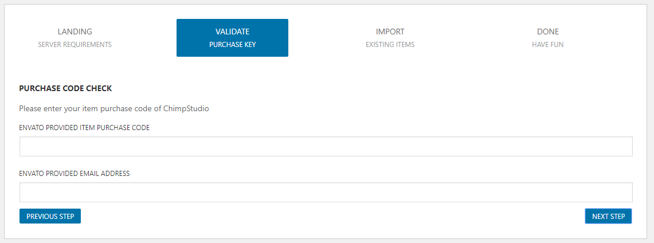Click the word Validate in the highlighted step
The image size is (654, 243).
click(x=232, y=32)
